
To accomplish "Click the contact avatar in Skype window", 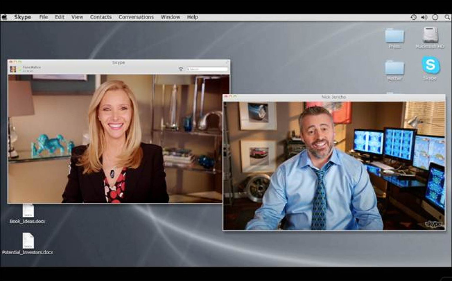I will 13,69.
